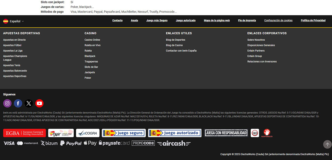The image size is (332, 160).
Task: Open the Contacto link
Action: point(117,20)
